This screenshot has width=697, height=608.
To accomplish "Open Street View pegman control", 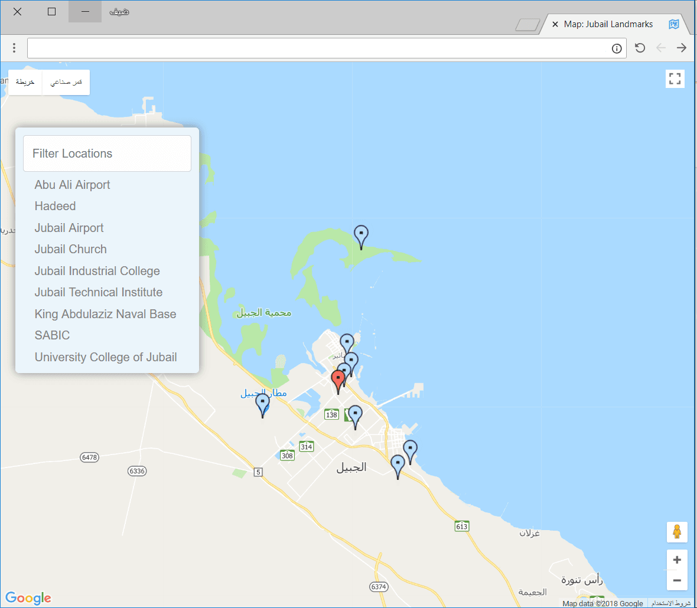I will coord(677,532).
